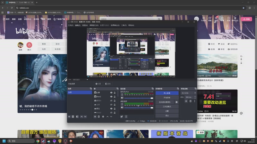
Task: Open OBS 文件(F) menu
Action: (70, 25)
